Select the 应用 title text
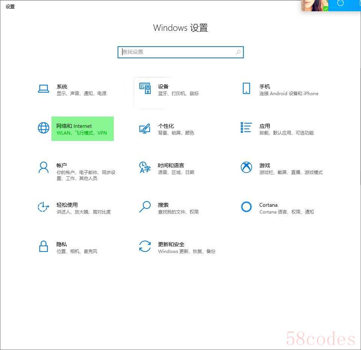Image resolution: width=361 pixels, height=350 pixels. (265, 126)
